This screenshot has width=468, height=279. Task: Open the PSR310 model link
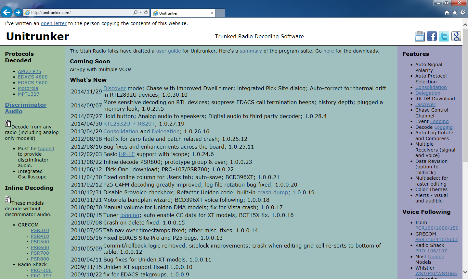click(x=40, y=230)
